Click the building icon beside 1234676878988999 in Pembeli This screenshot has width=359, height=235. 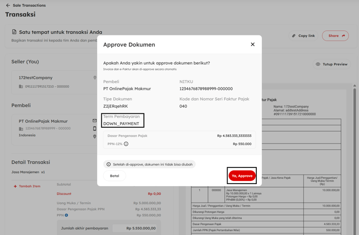coord(21,129)
